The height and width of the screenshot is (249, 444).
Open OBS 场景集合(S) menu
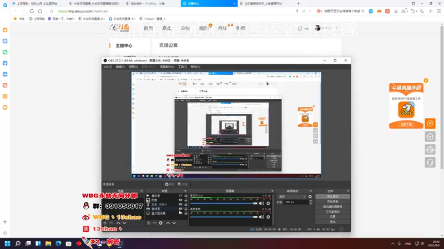tap(167, 67)
